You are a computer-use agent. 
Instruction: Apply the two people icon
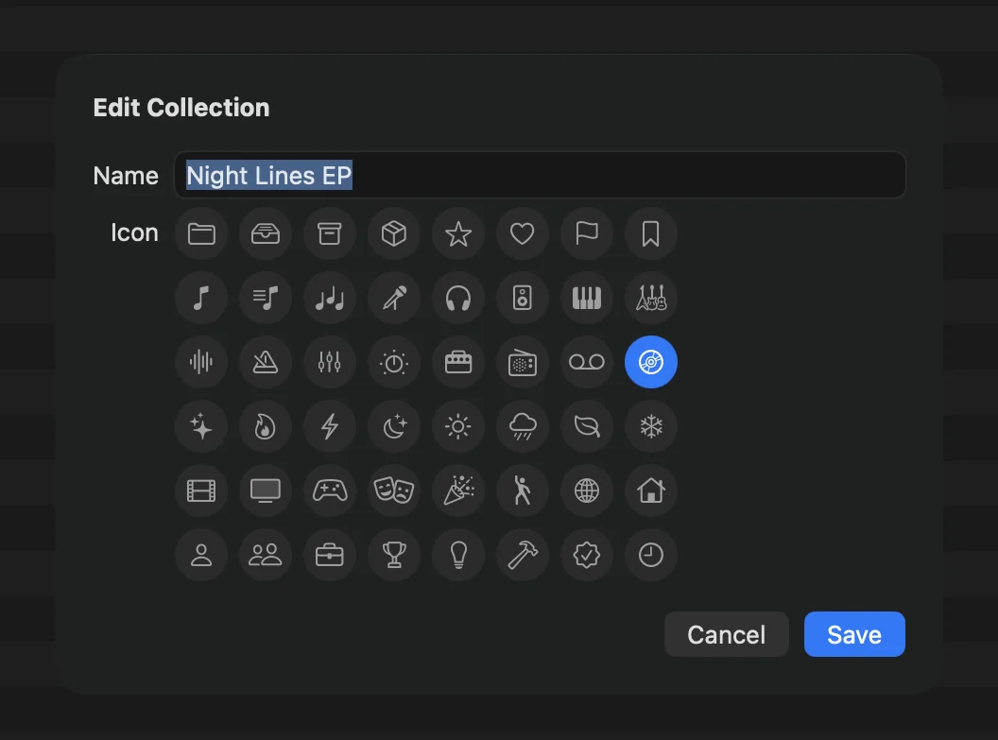tap(266, 555)
